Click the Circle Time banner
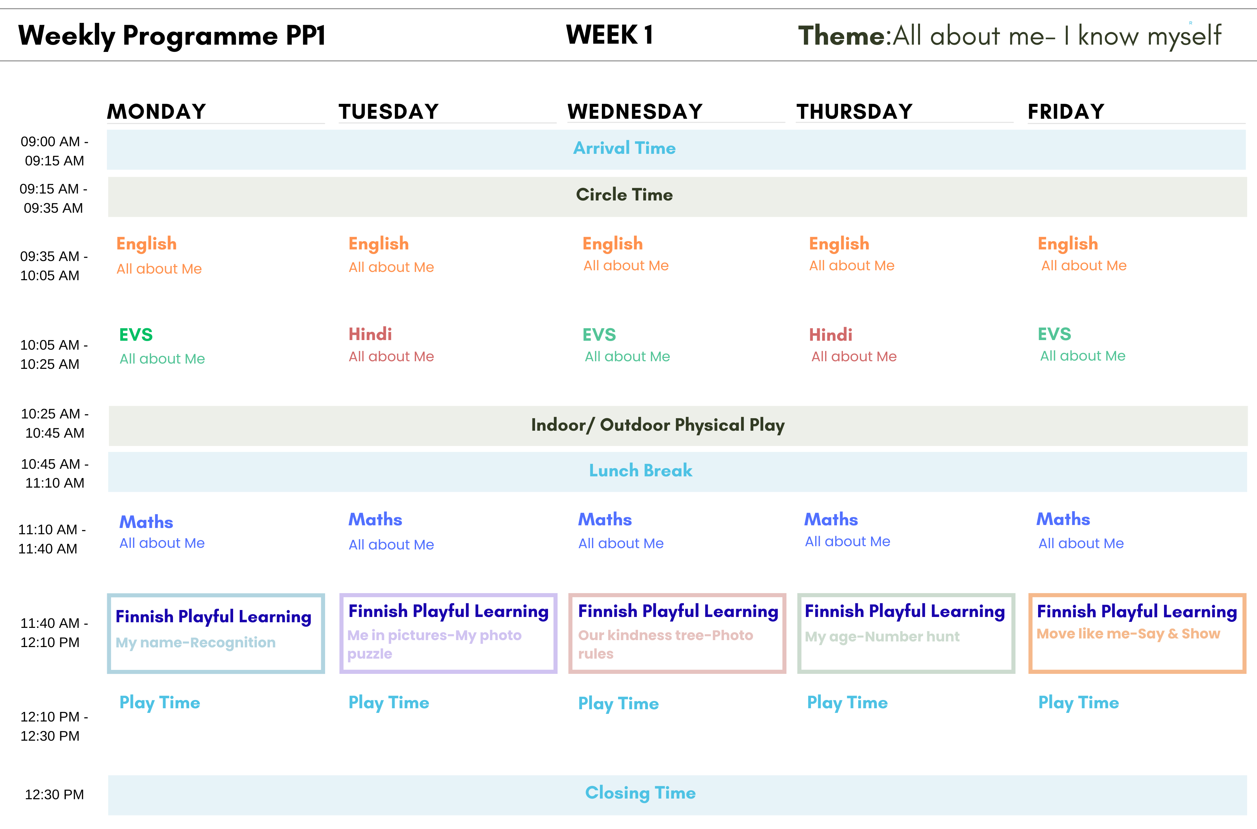Screen dimensions: 1257x829 [x=624, y=195]
